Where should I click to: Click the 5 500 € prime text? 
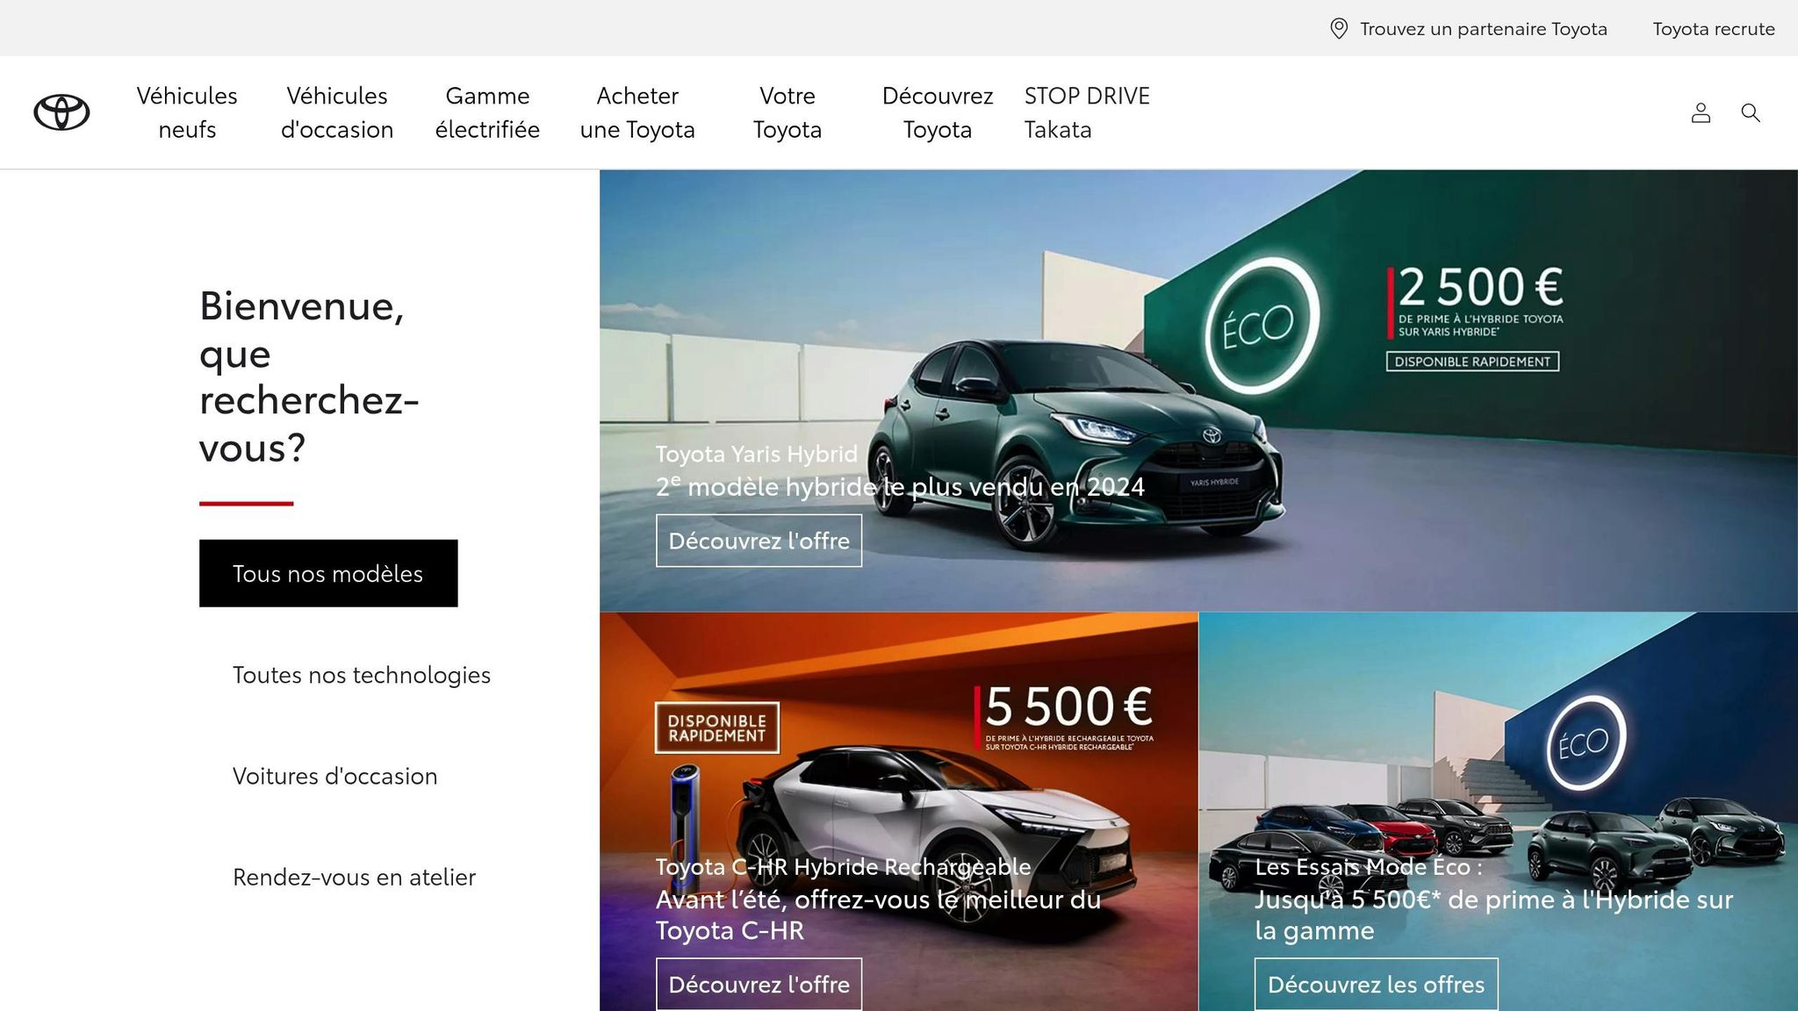pos(1068,706)
